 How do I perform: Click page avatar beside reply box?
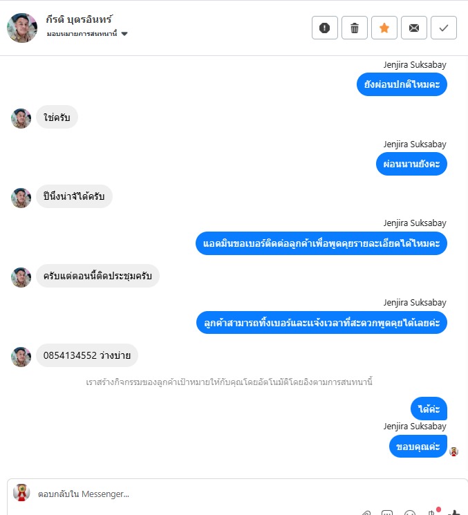21,493
